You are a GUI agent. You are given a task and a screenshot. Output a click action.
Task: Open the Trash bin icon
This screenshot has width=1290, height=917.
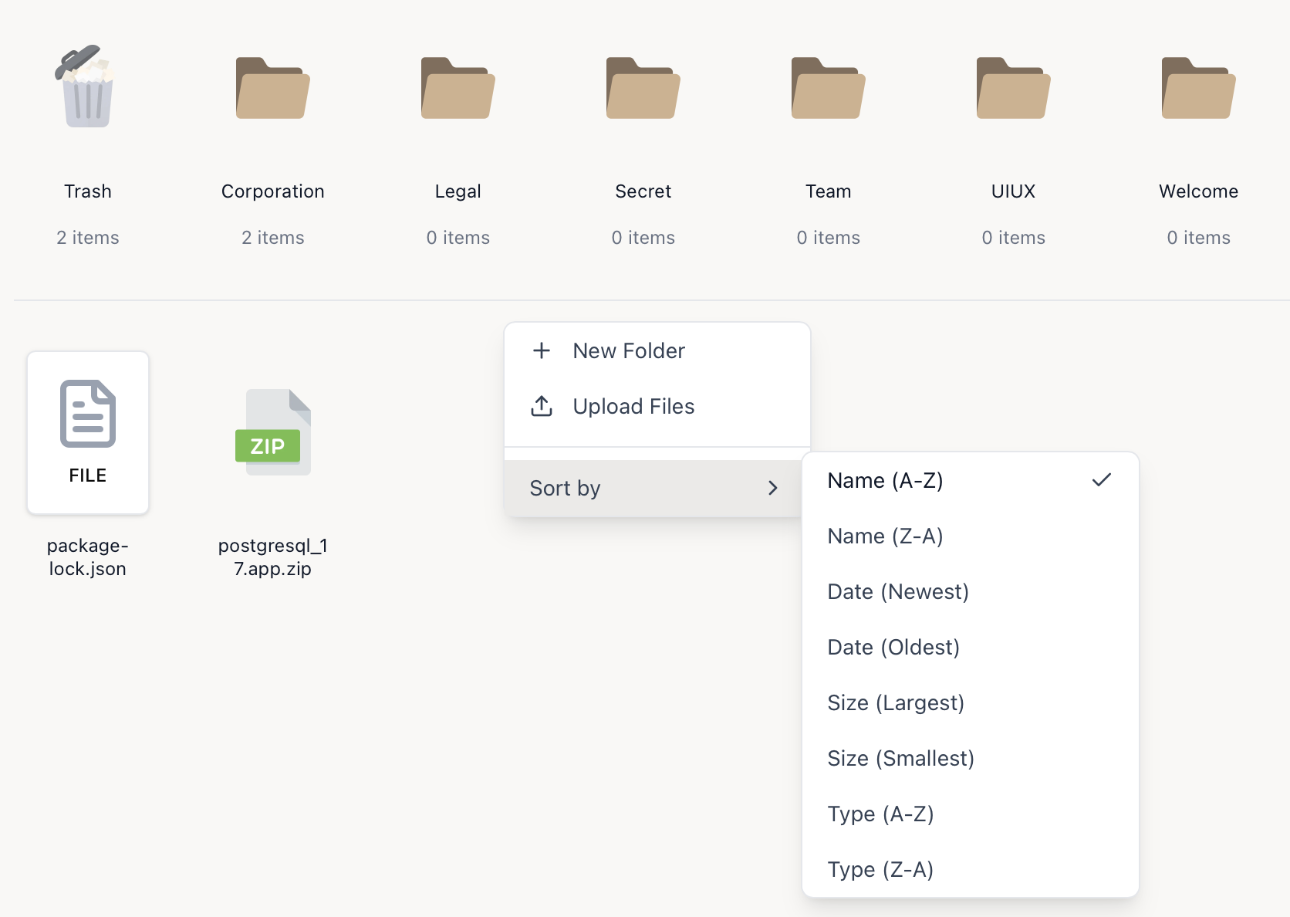point(87,87)
